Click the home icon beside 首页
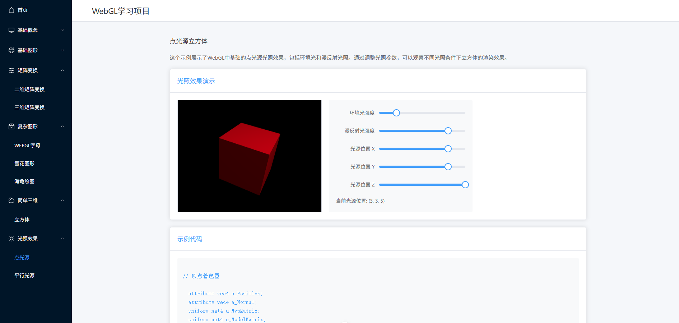 click(x=11, y=10)
